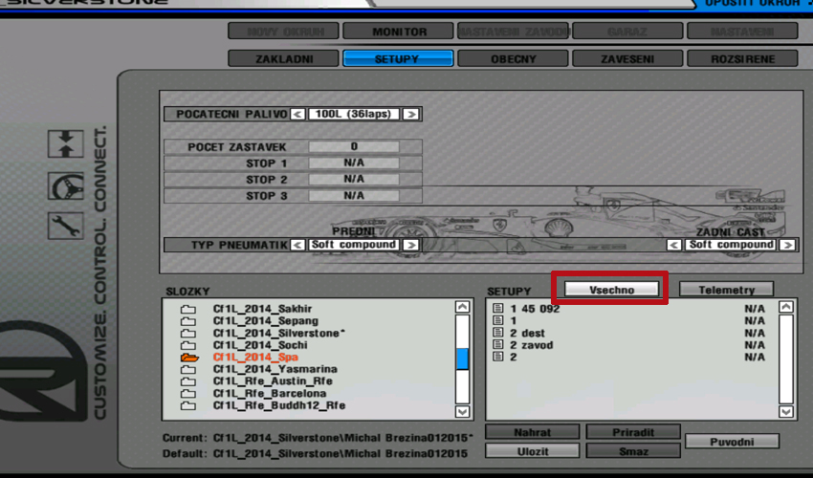The width and height of the screenshot is (813, 478).
Task: Change rear tyre compound to previous option
Action: click(675, 245)
